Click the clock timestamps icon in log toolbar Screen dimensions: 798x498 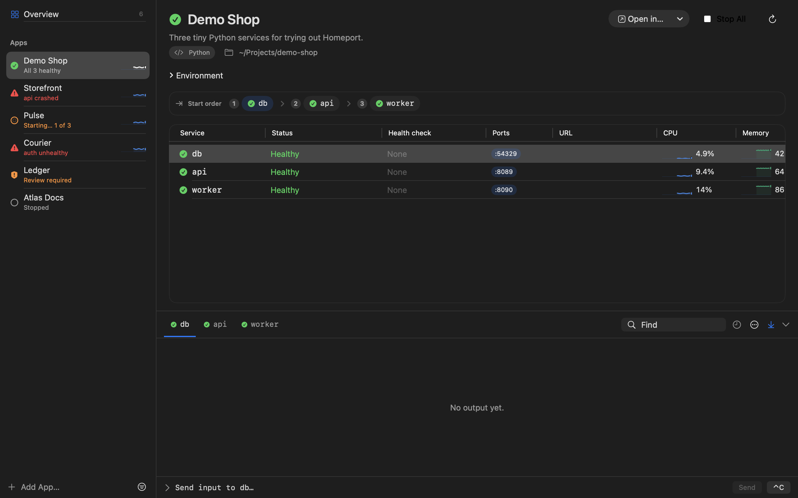tap(737, 325)
